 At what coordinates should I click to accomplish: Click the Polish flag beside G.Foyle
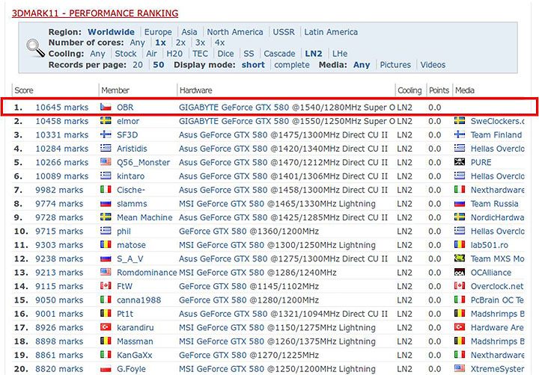(x=106, y=368)
